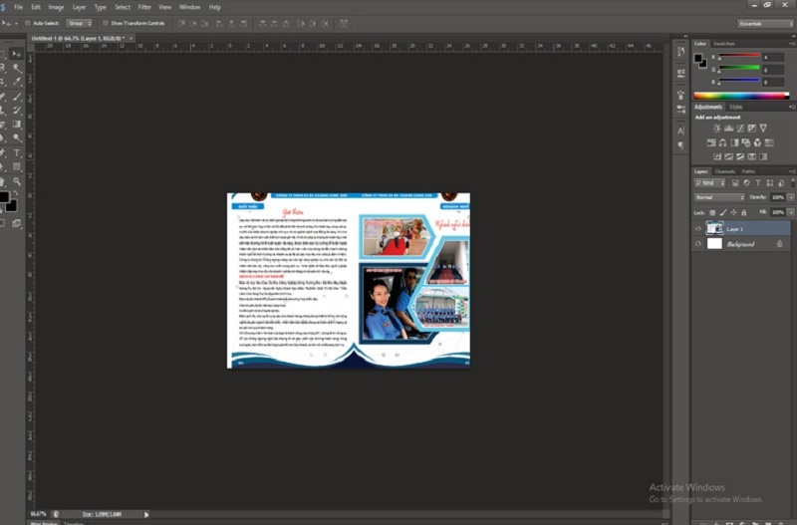Open the Filter menu
Image resolution: width=797 pixels, height=525 pixels.
144,7
